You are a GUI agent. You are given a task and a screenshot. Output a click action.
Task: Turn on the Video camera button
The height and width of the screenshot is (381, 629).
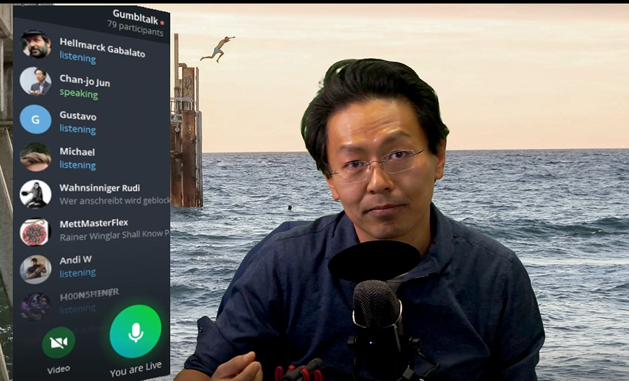click(59, 343)
